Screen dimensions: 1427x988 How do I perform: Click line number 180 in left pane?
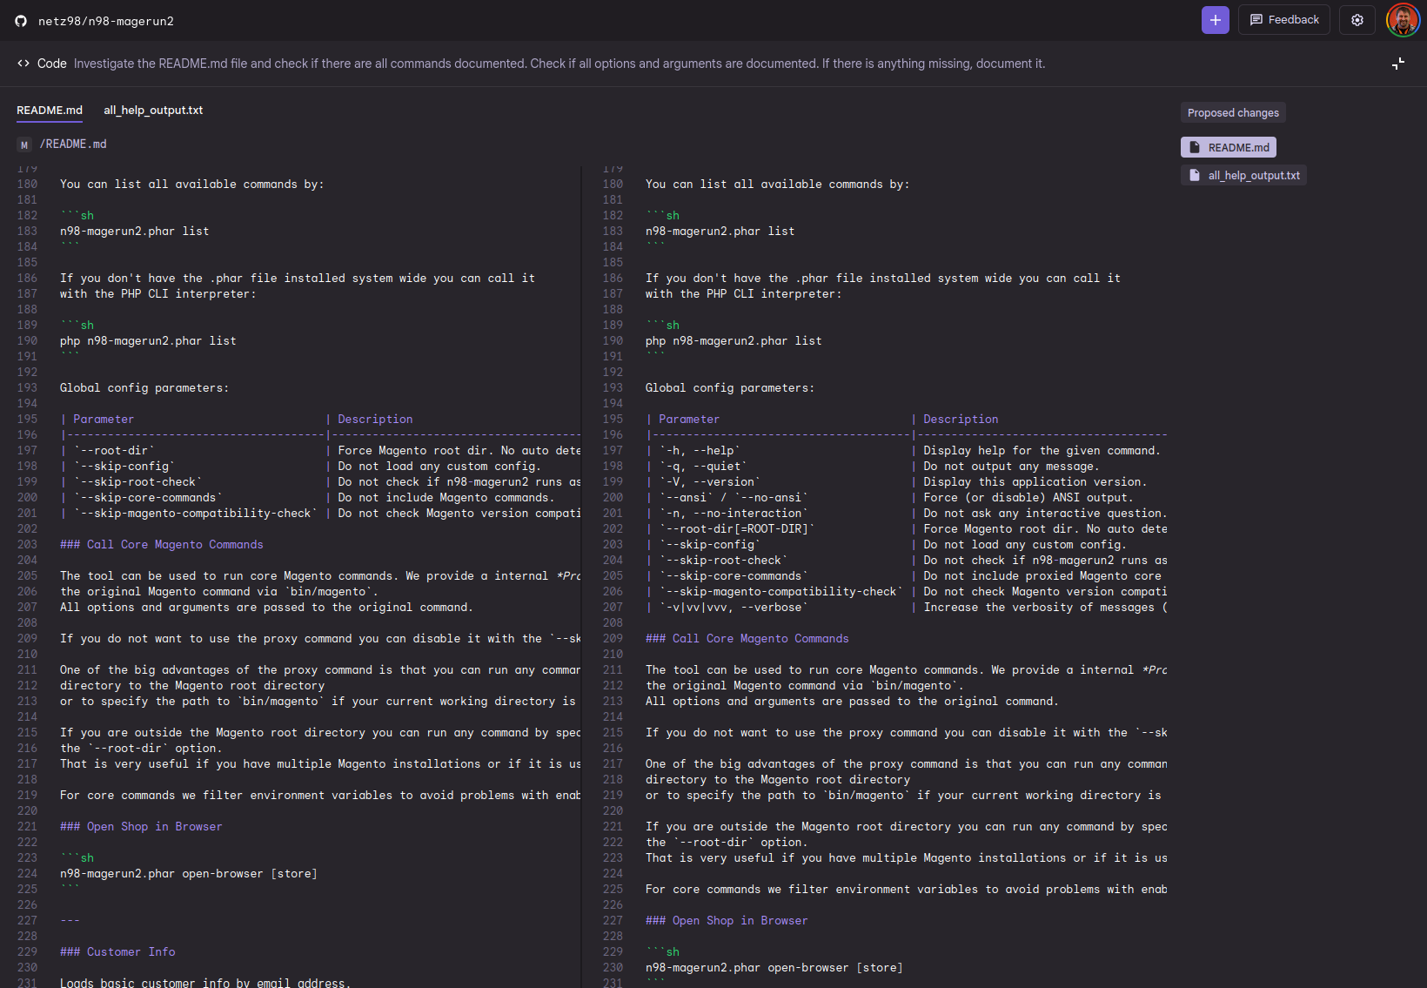tap(27, 185)
